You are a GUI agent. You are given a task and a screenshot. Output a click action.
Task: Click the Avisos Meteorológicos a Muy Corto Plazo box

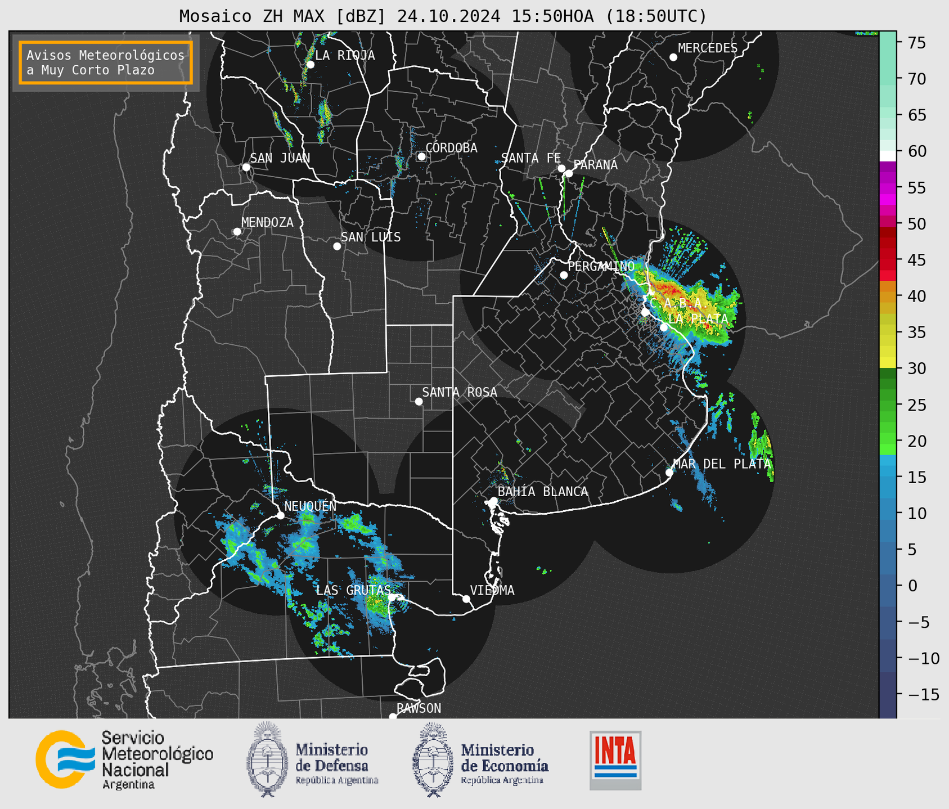coord(106,62)
